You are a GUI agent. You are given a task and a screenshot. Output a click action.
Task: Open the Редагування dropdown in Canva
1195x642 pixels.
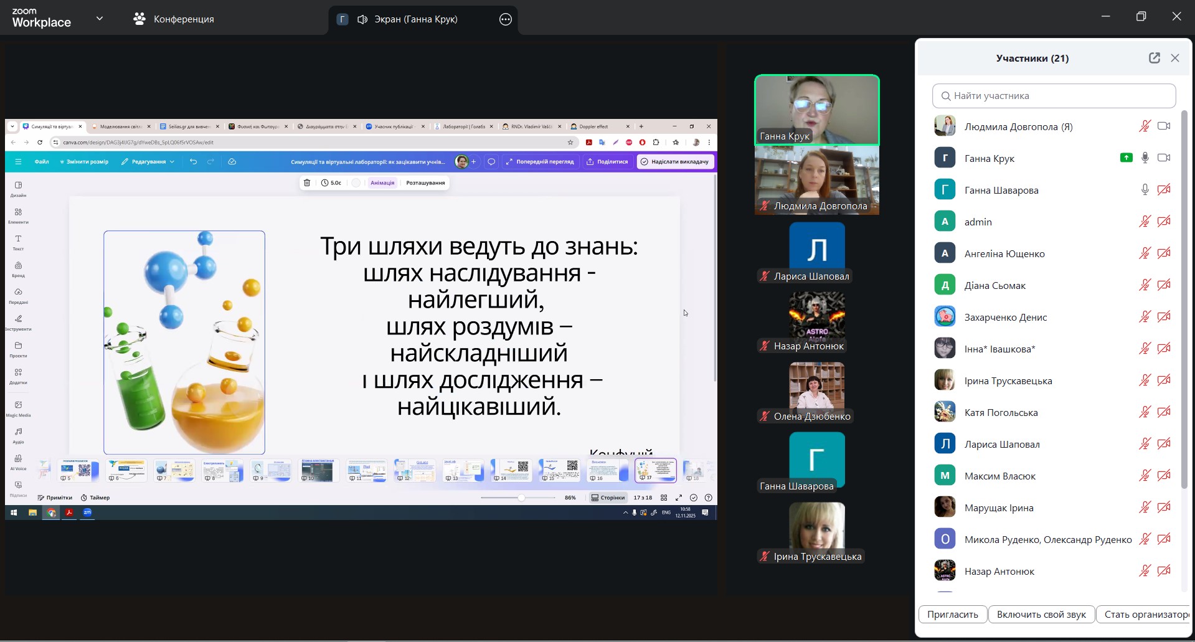click(x=148, y=162)
